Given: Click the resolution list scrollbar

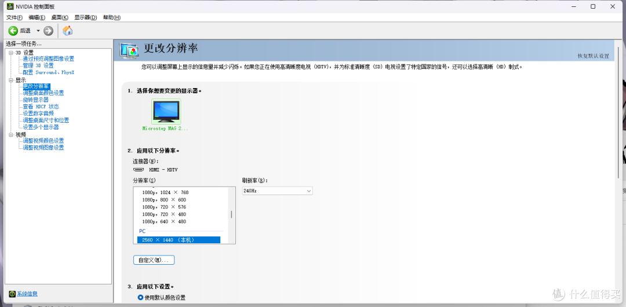Looking at the screenshot, I should [x=231, y=215].
